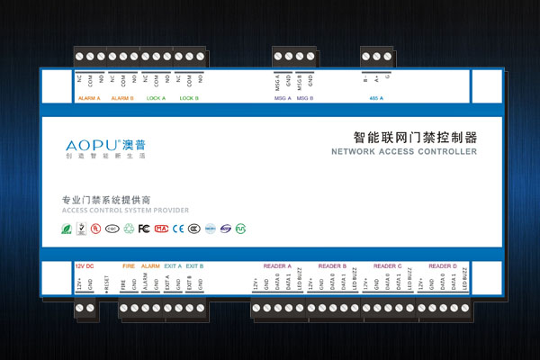Screen dimensions: 540x360
Task: Click the orange ALARM A label
Action: [89, 98]
